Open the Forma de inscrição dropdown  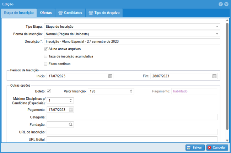click(x=217, y=34)
